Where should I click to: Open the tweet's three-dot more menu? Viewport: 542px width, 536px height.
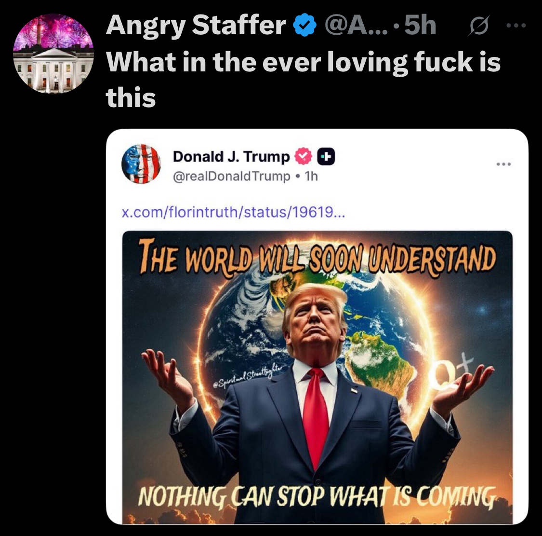click(x=516, y=25)
